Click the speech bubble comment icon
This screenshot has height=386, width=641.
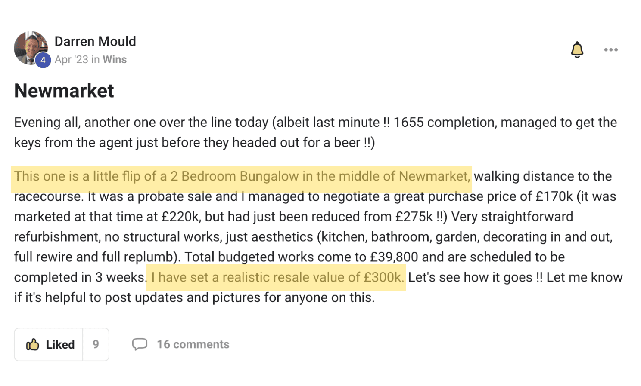click(140, 344)
